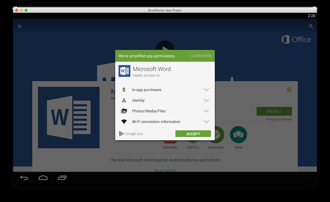Expand the Identity permission details
The image size is (330, 202).
point(206,101)
